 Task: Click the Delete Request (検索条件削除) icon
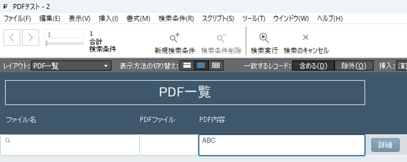(x=221, y=38)
